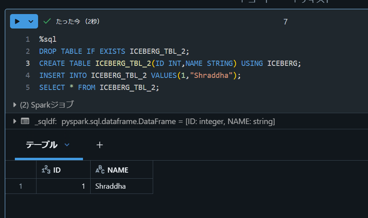Add a new visualization with plus icon
The width and height of the screenshot is (368, 218).
click(99, 145)
